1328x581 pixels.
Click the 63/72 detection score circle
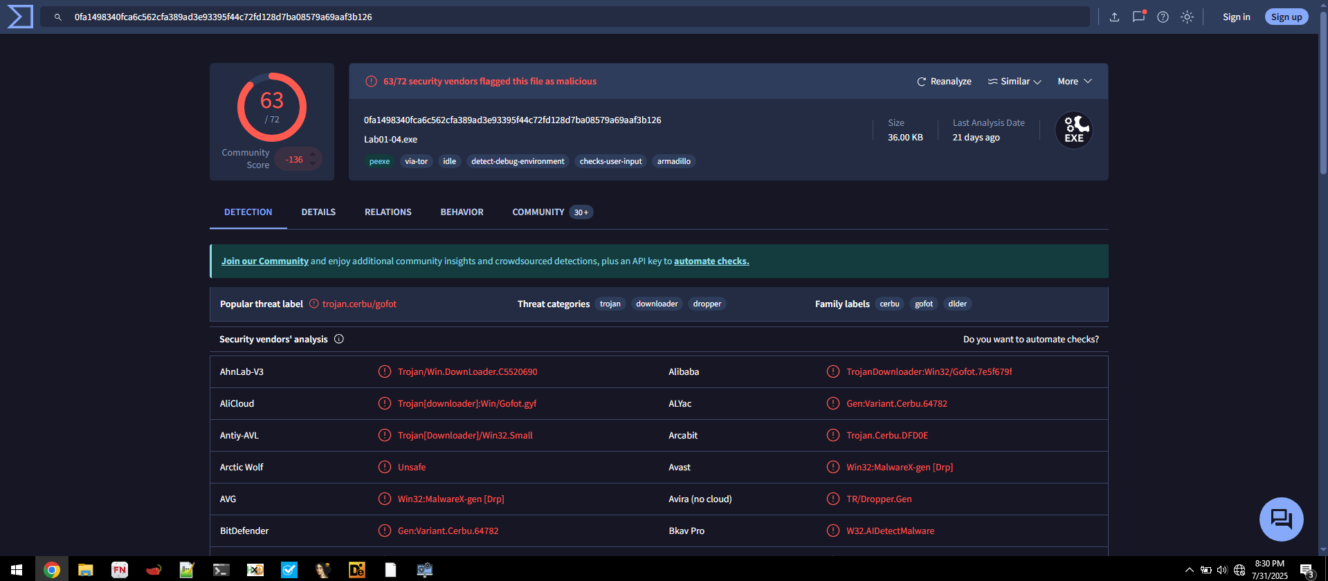click(x=272, y=107)
